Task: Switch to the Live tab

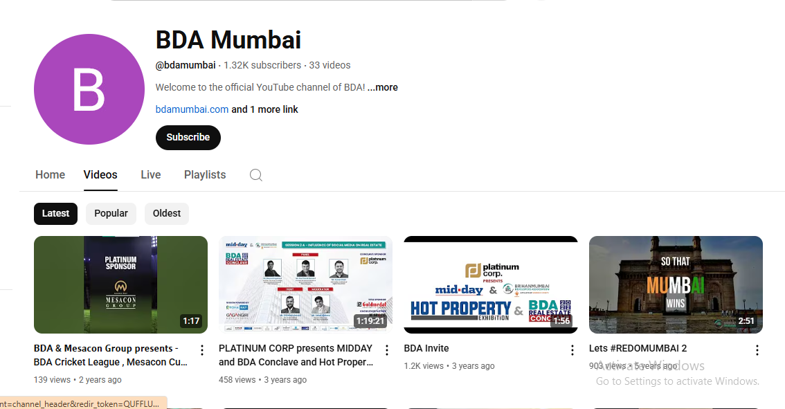Action: [151, 174]
